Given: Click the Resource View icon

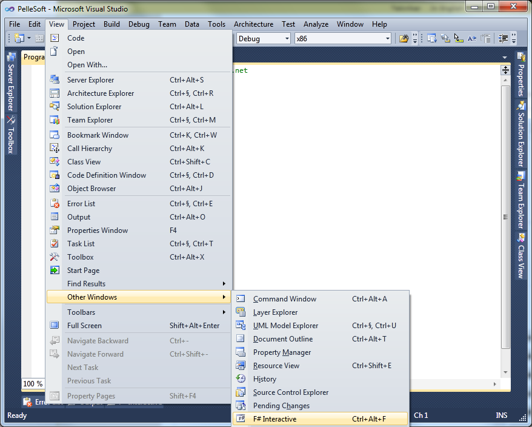Looking at the screenshot, I should (x=241, y=366).
